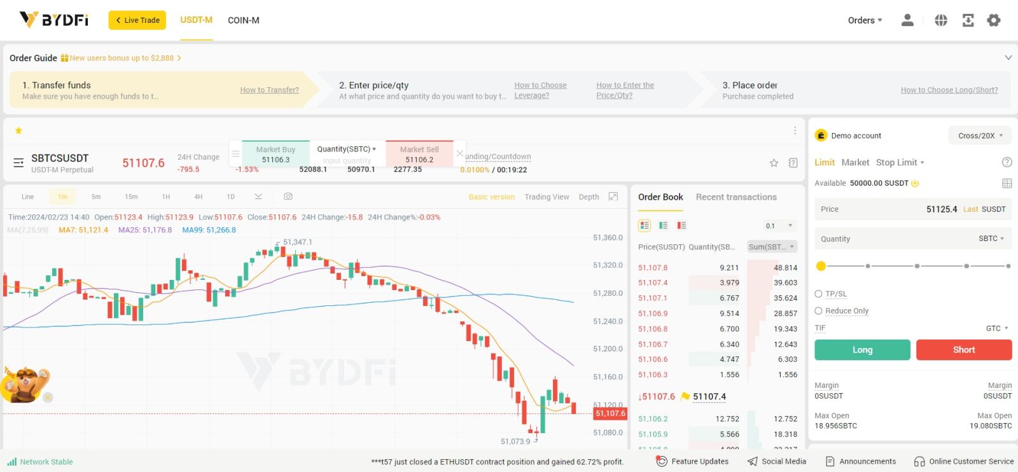This screenshot has height=472, width=1018.
Task: Select the TP/SL radio option
Action: (818, 294)
